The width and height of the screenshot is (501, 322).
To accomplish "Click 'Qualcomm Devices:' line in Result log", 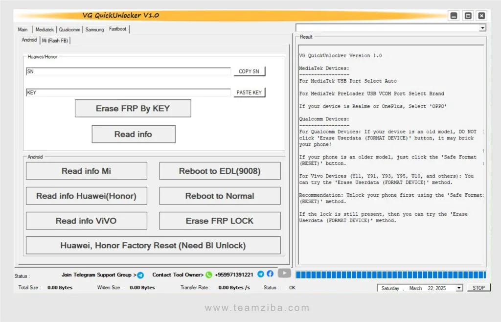I will tap(324, 119).
